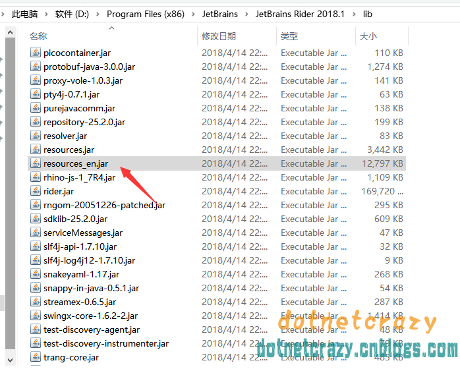Click the rhino-js-1_7R4.jar file icon
The width and height of the screenshot is (460, 369).
click(x=36, y=177)
